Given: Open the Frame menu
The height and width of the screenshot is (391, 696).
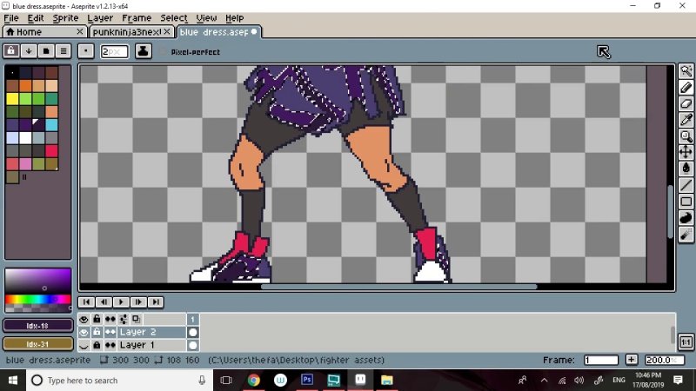Looking at the screenshot, I should [x=137, y=18].
